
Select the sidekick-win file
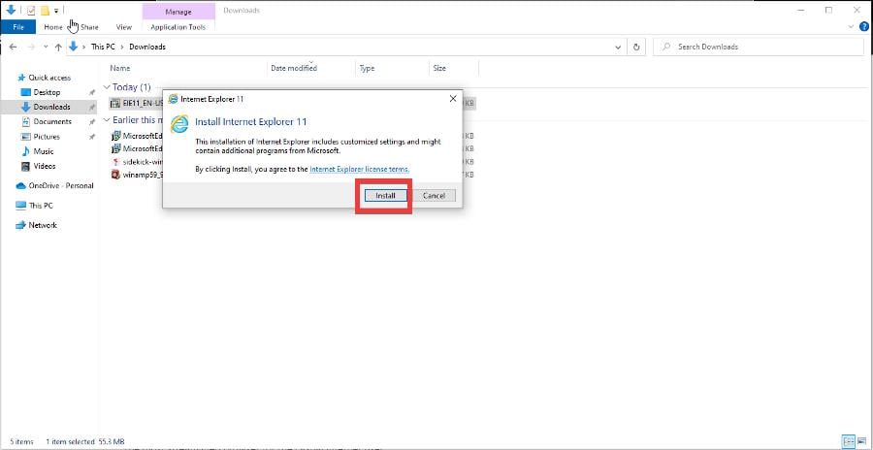pyautogui.click(x=137, y=162)
